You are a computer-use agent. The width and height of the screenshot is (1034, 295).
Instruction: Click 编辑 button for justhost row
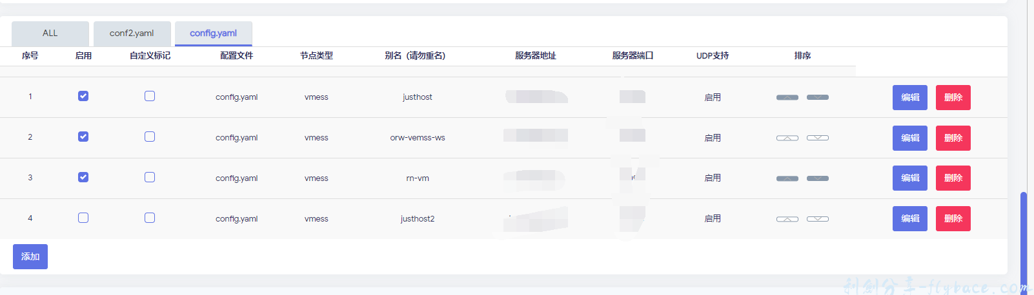pyautogui.click(x=909, y=98)
